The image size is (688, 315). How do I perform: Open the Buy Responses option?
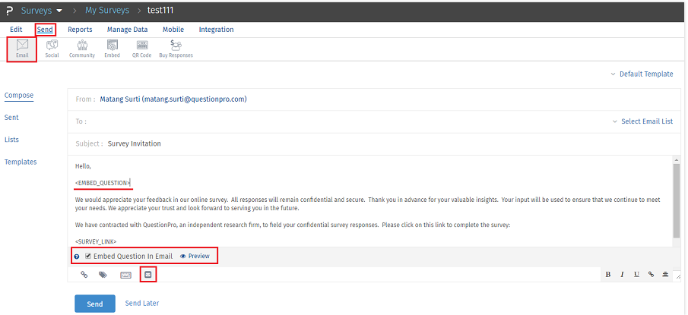click(176, 49)
